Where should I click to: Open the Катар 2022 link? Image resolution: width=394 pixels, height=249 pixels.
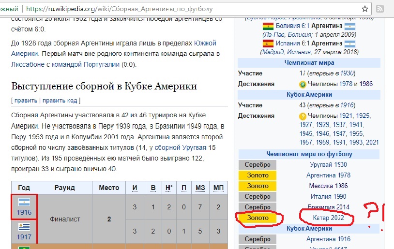point(328,218)
